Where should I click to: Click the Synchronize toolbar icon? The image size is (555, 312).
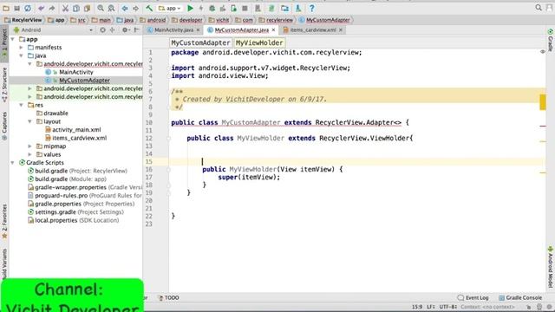(28, 8)
